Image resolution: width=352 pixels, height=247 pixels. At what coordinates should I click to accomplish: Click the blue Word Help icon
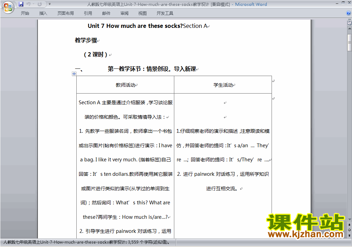click(x=349, y=13)
